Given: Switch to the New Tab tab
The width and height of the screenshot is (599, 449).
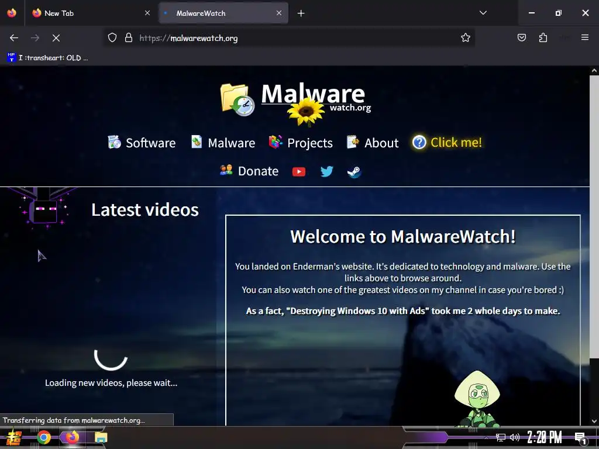Looking at the screenshot, I should (x=91, y=13).
